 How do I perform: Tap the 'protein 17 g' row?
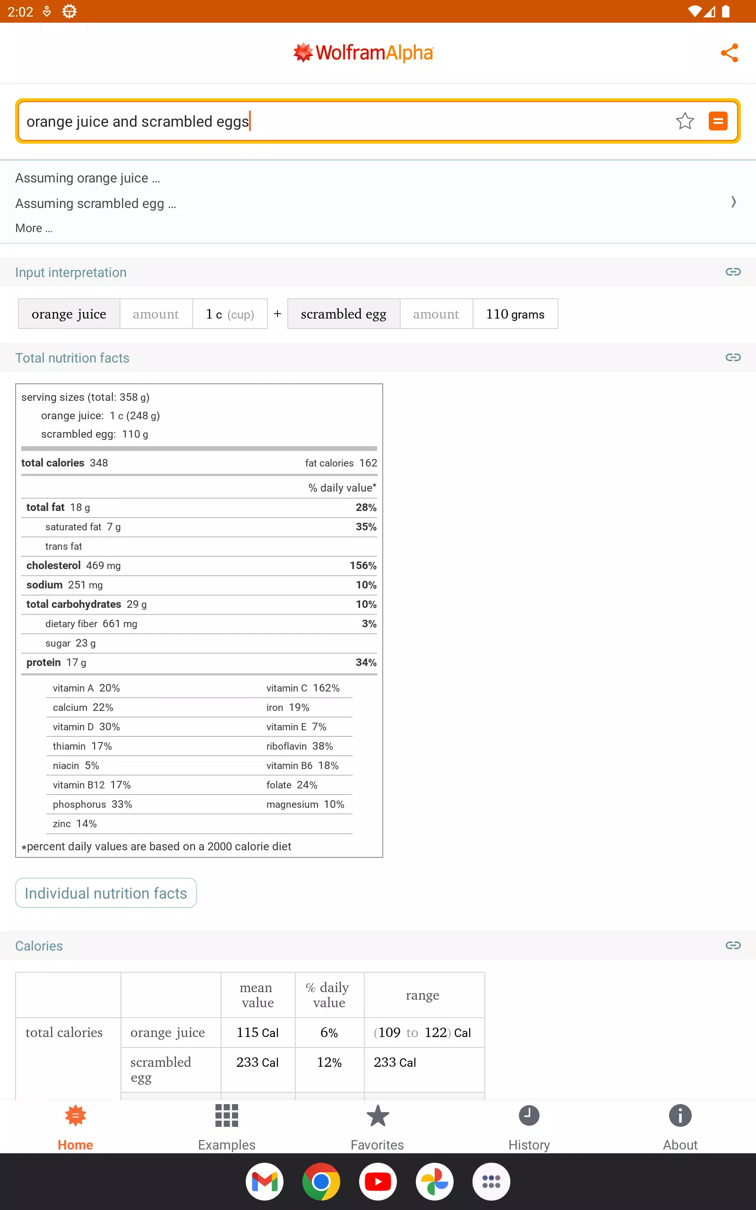(x=199, y=663)
